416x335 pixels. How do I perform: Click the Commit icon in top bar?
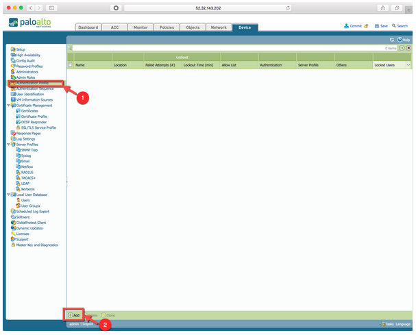click(x=346, y=25)
